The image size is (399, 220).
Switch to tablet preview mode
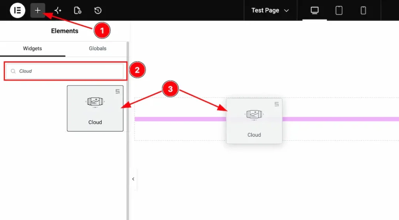coord(339,10)
